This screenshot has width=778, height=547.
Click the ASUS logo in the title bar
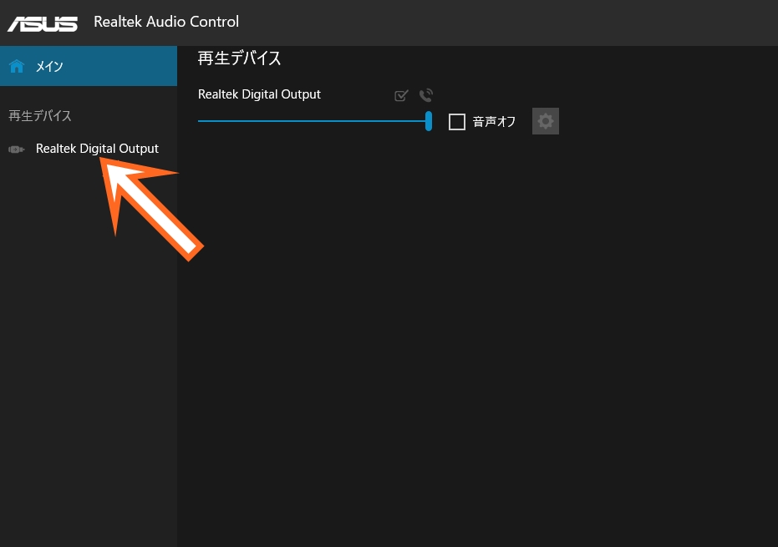pyautogui.click(x=43, y=22)
